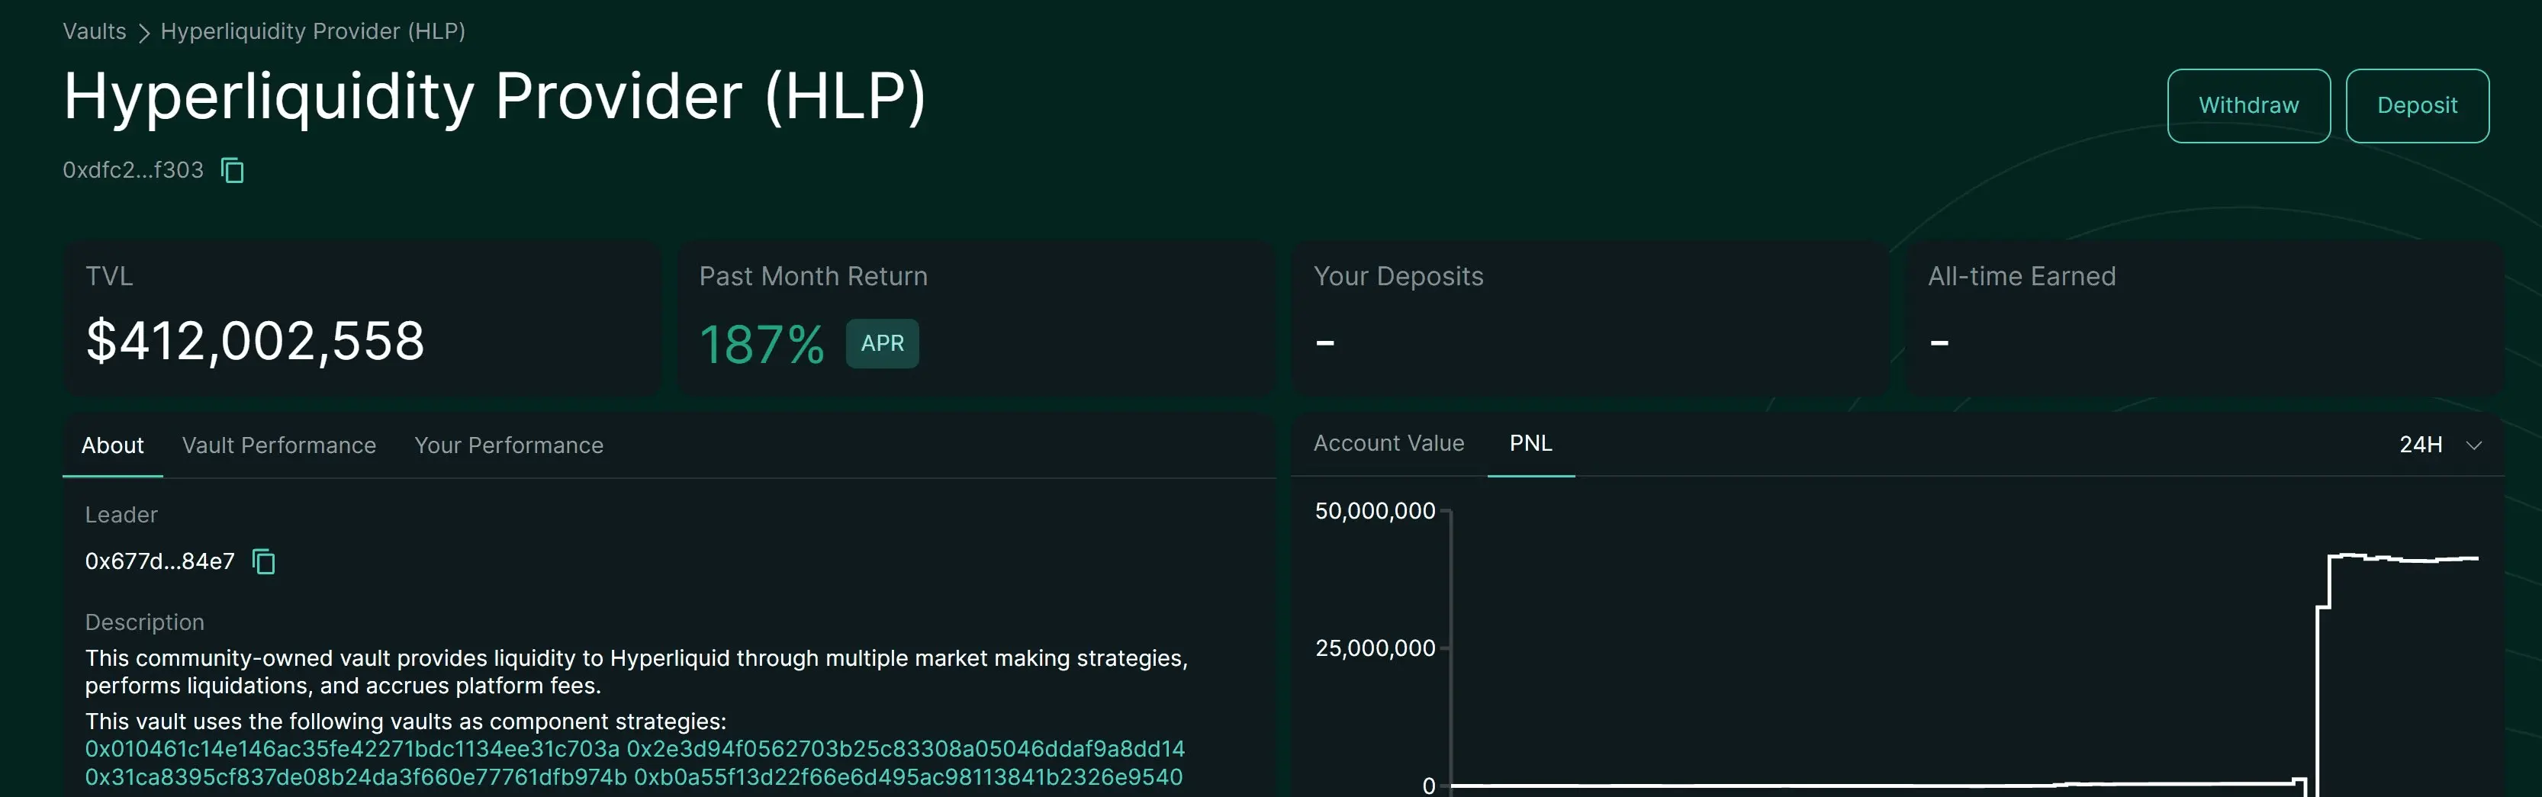Screen dimensions: 2542x797
Task: Click the 187% past month return
Action: pos(762,344)
